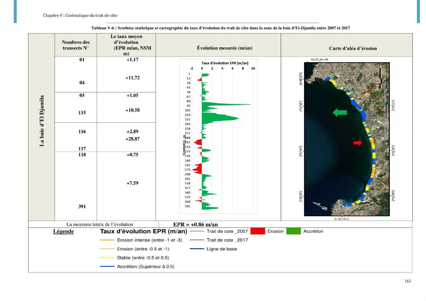
Task: Click the '+1.05' rate value
Action: (132, 95)
